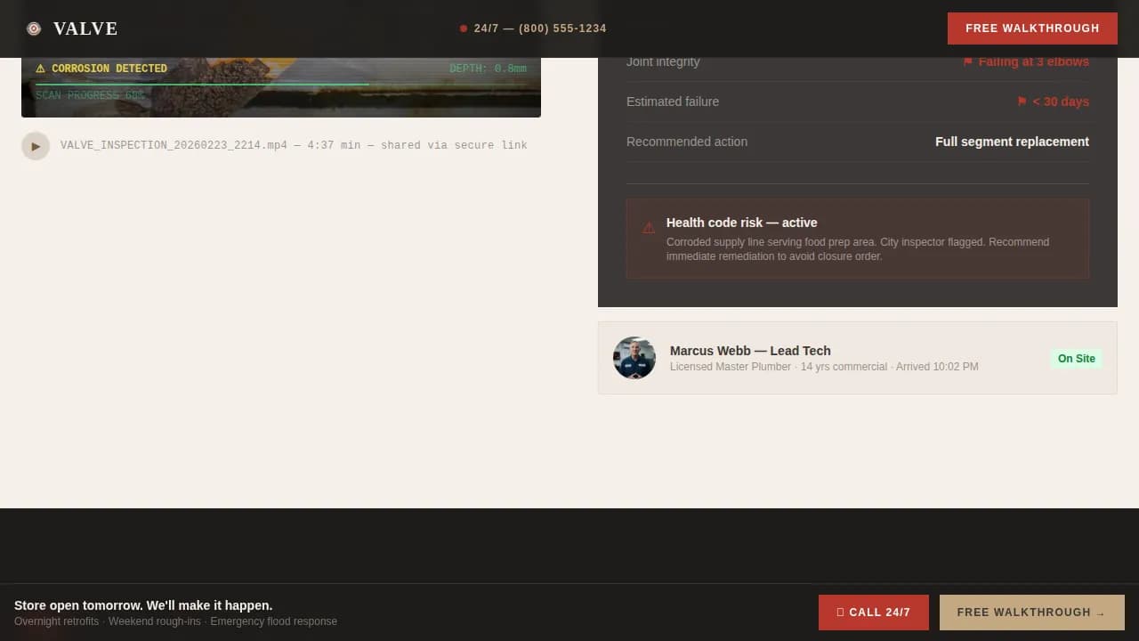Click the VALVE logo icon

34,28
